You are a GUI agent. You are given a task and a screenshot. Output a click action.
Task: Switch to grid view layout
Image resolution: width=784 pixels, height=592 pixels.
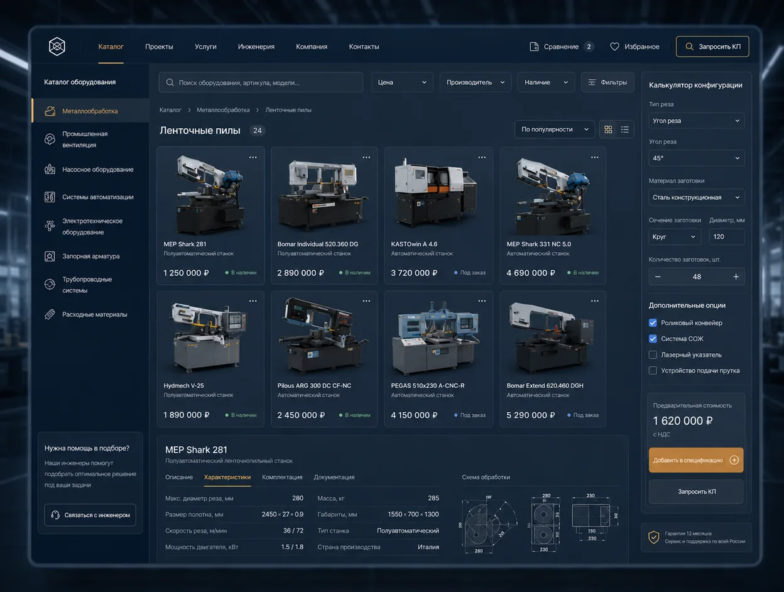click(608, 129)
